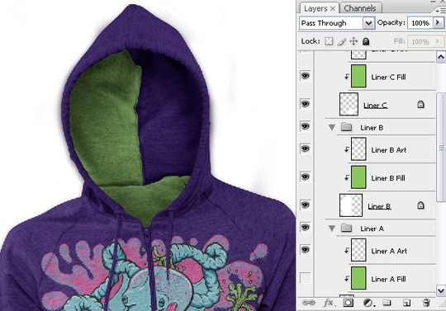Toggle lock position icon
The width and height of the screenshot is (446, 311).
click(353, 41)
